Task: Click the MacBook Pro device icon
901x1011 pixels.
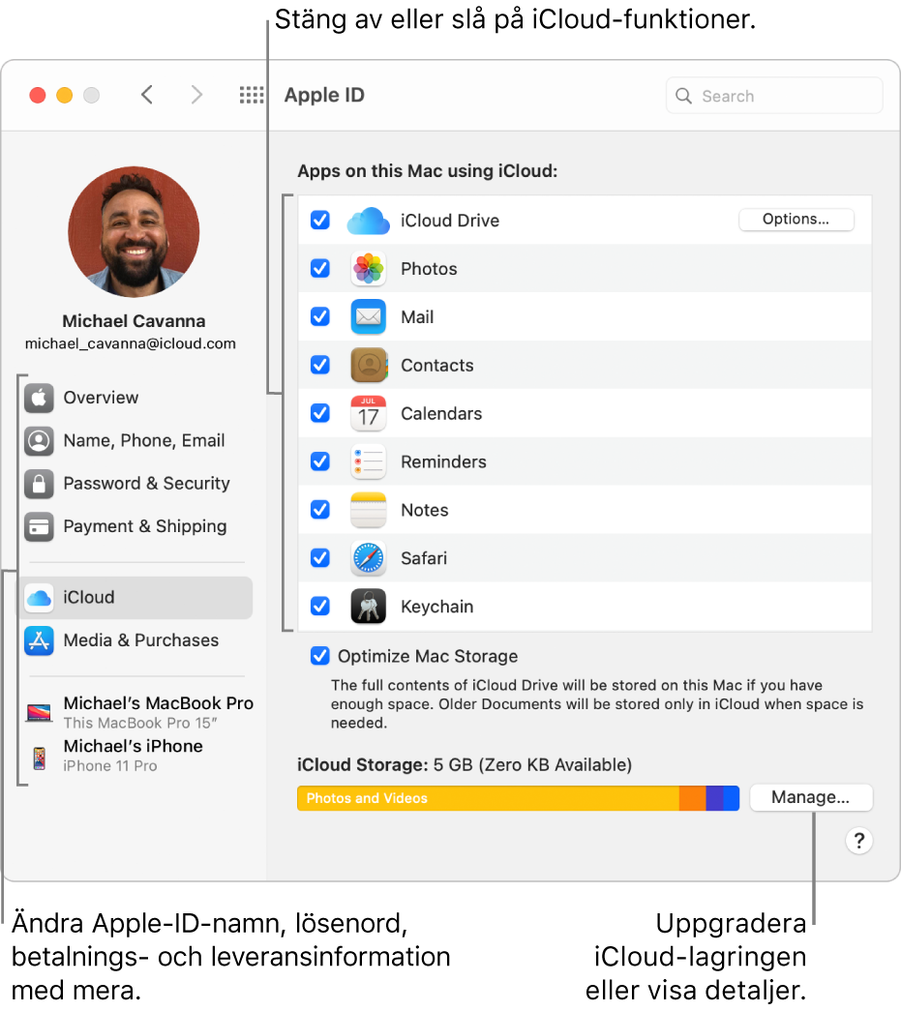Action: (x=39, y=712)
